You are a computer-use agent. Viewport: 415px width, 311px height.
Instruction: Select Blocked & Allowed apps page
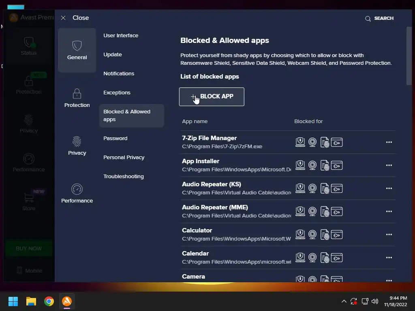132,115
